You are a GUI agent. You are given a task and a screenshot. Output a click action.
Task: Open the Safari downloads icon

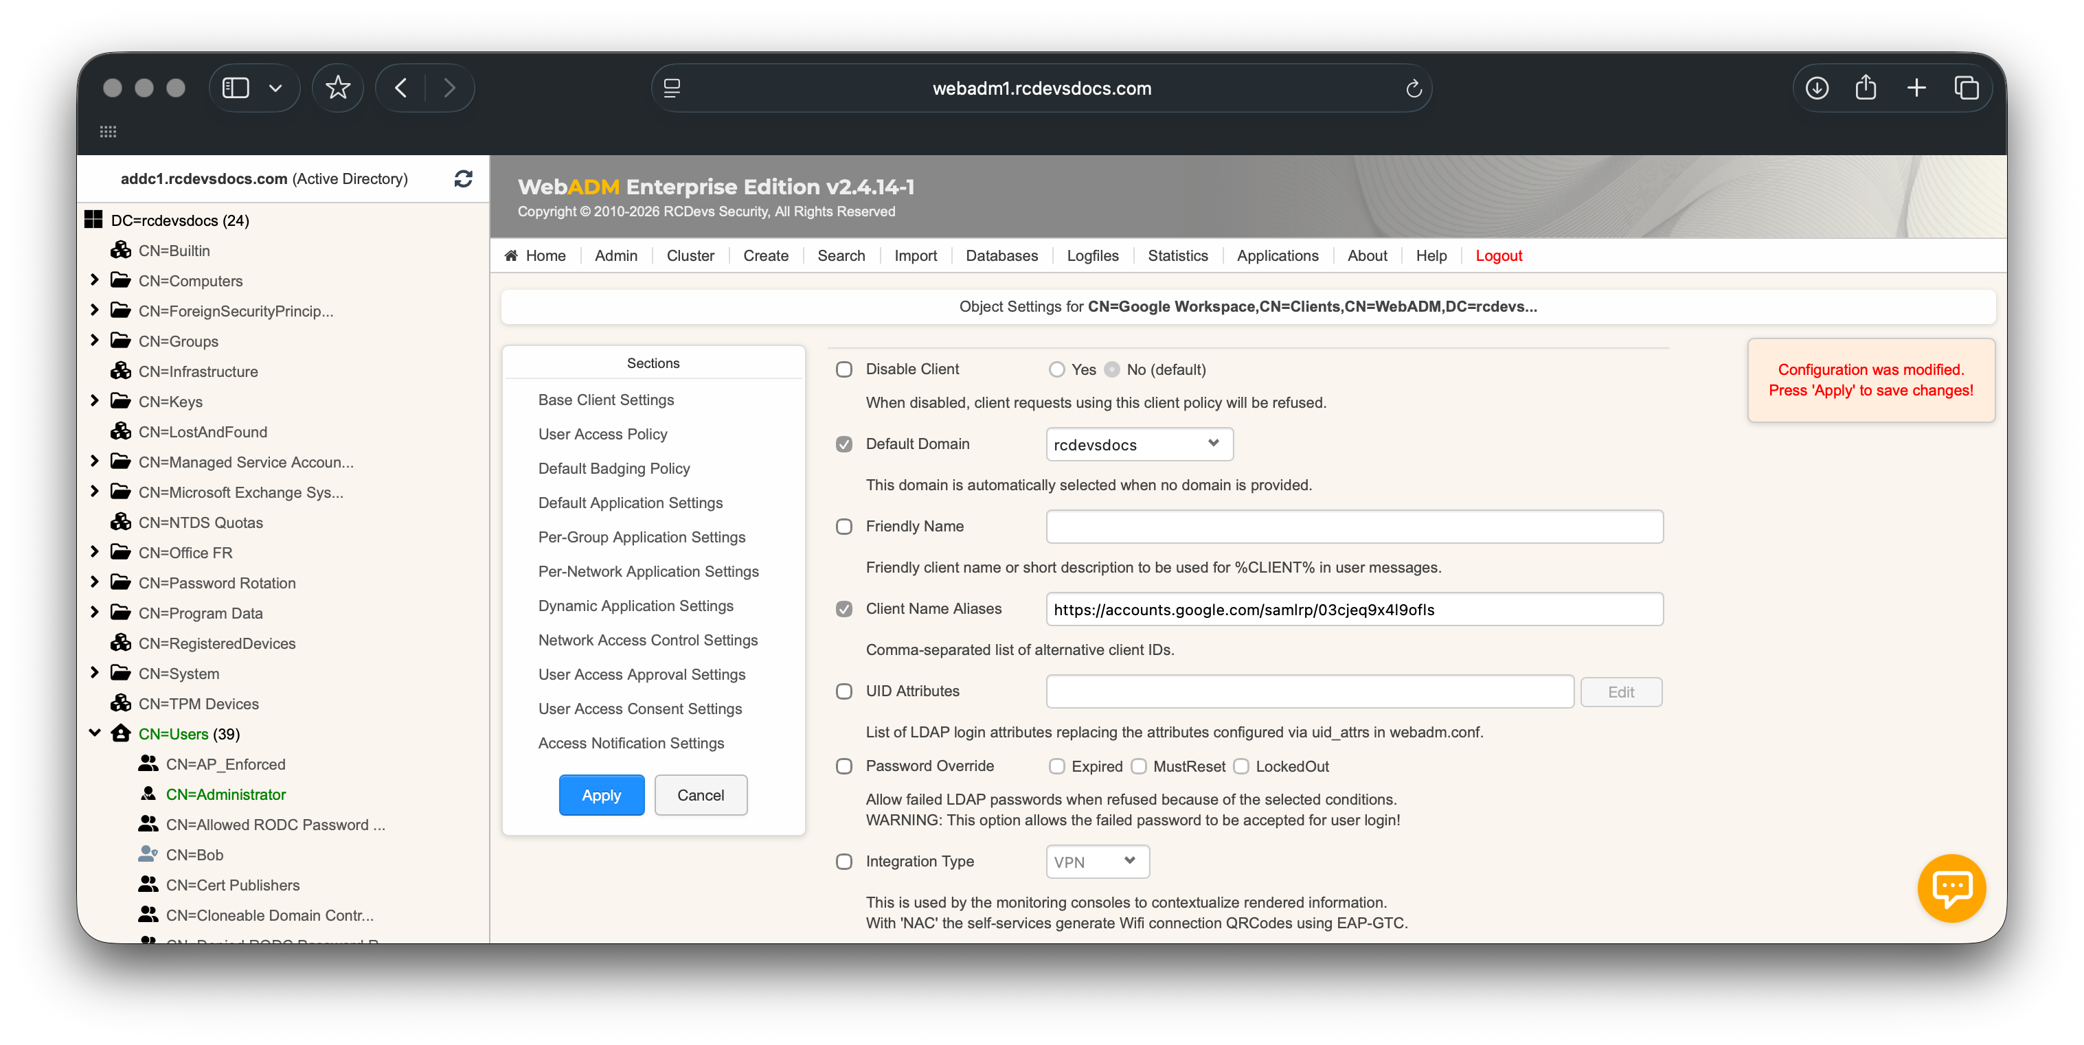1817,87
